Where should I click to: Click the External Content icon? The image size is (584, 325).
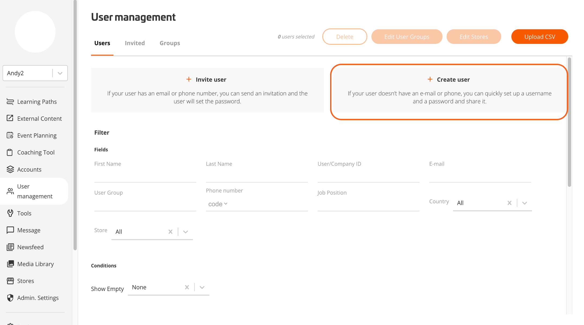point(10,118)
